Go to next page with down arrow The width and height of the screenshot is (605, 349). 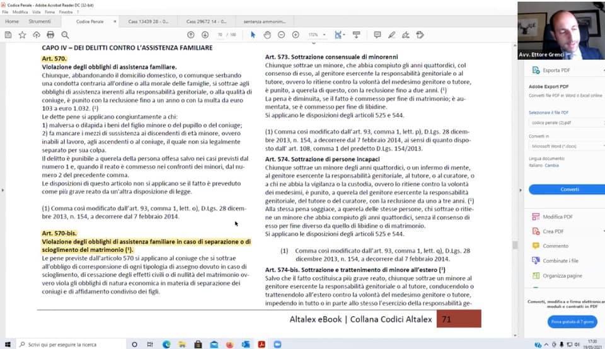pos(205,35)
